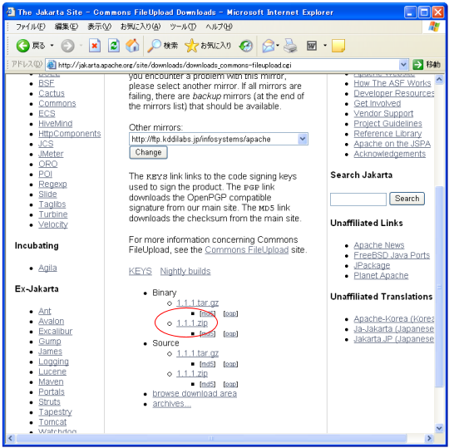
Task: Go to the Home page icon
Action: click(x=132, y=46)
